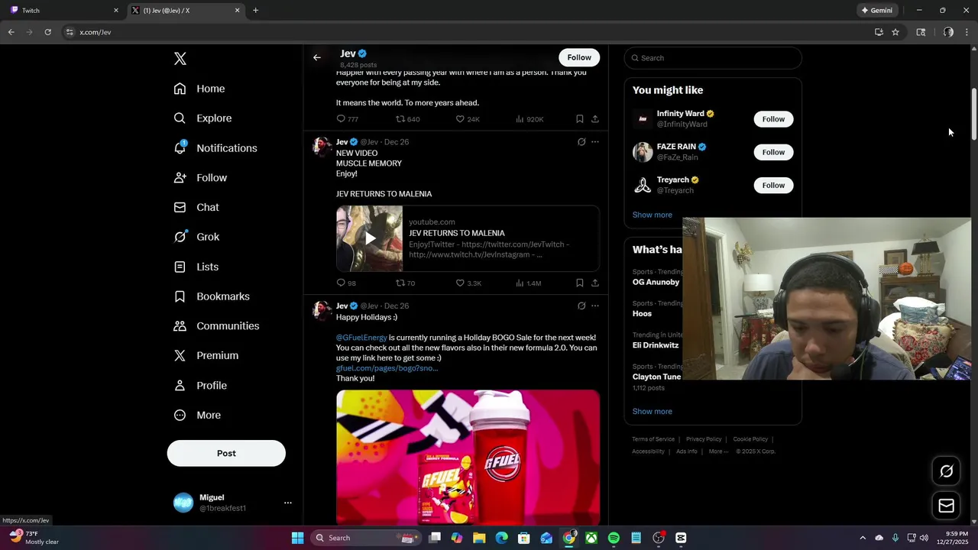Open Spotify from the taskbar
Image resolution: width=978 pixels, height=550 pixels.
pos(614,538)
